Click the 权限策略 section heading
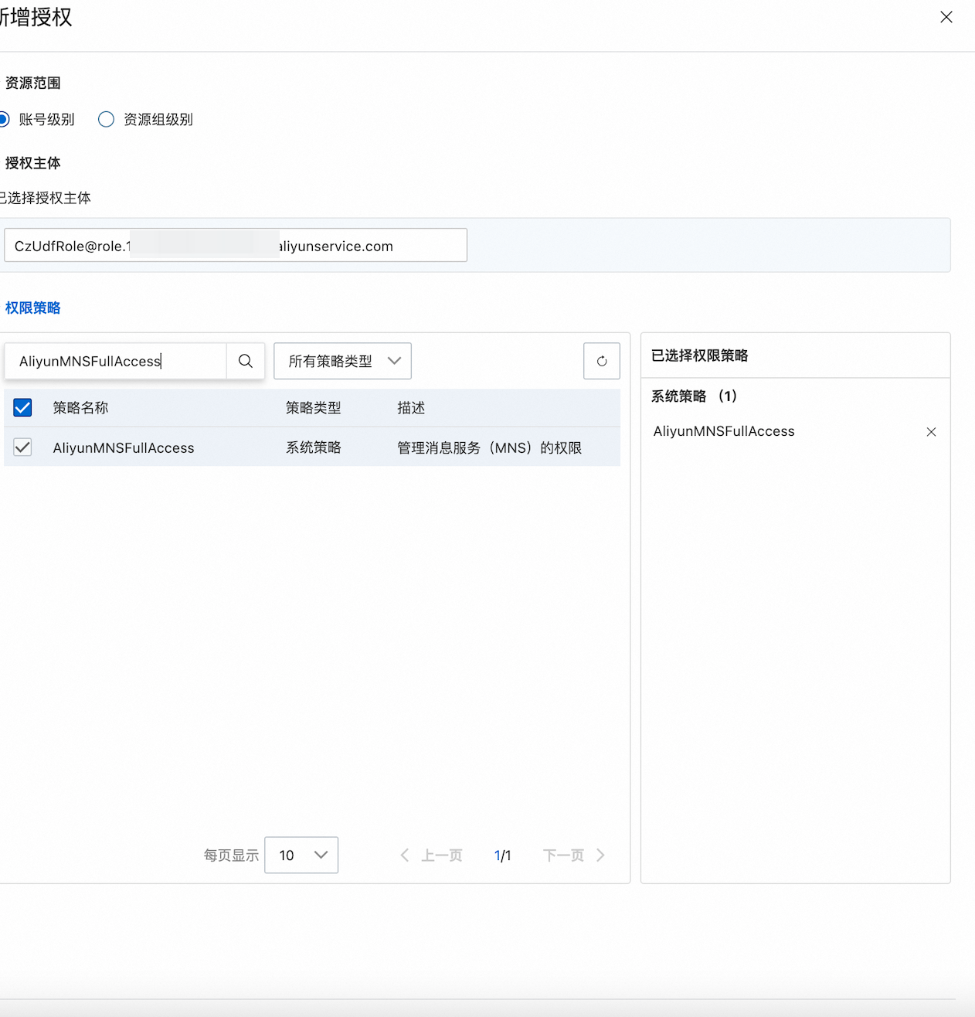975x1017 pixels. click(x=32, y=308)
